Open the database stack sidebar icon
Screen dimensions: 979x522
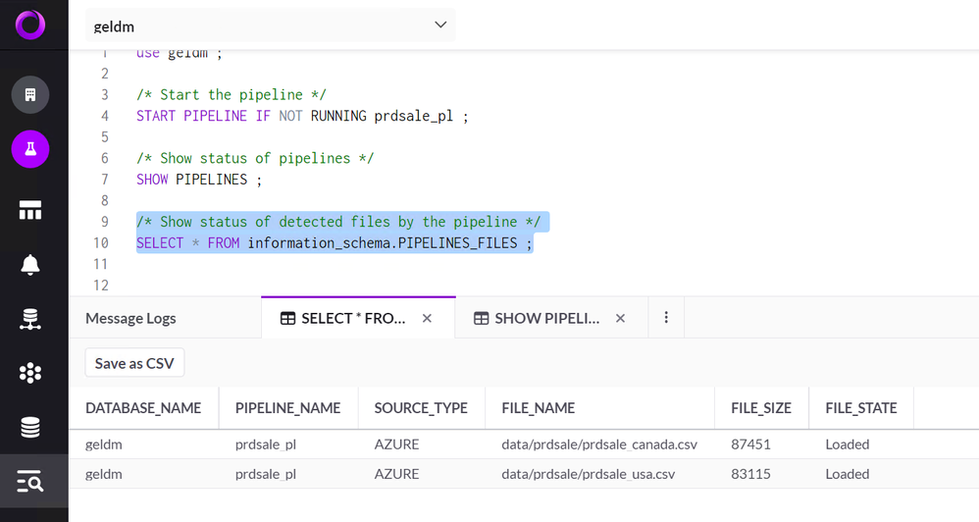(x=30, y=428)
